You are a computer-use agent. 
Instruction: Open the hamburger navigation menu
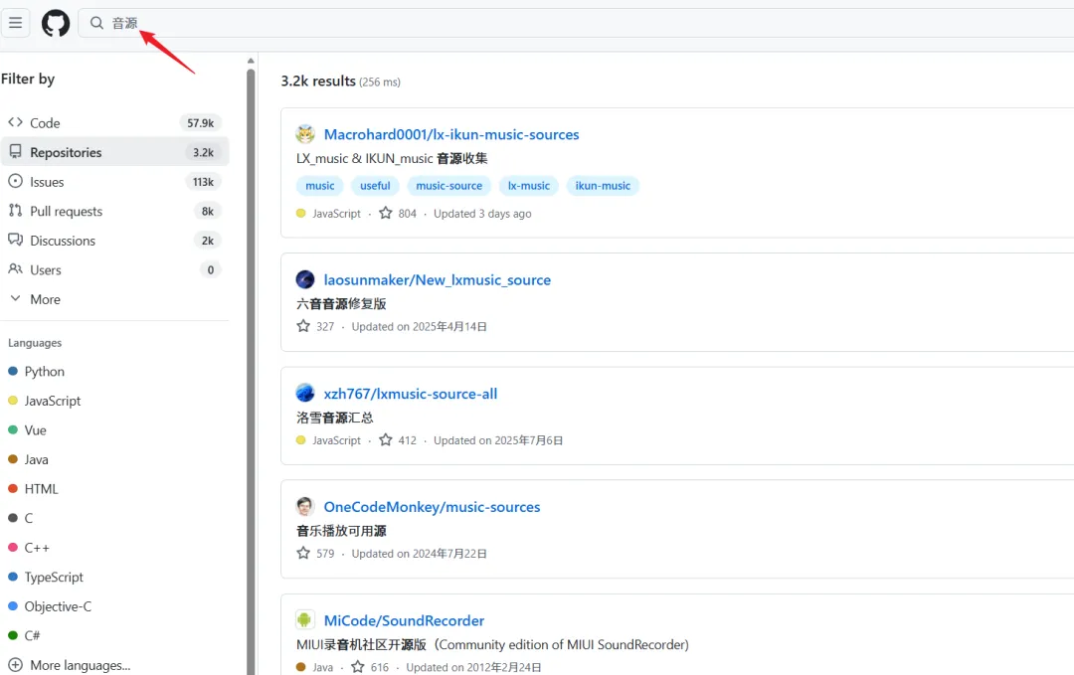coord(15,23)
